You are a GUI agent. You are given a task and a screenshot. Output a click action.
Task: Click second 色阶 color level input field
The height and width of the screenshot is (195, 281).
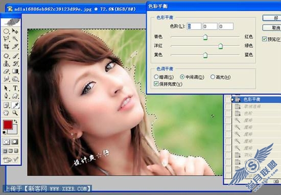pos(210,27)
